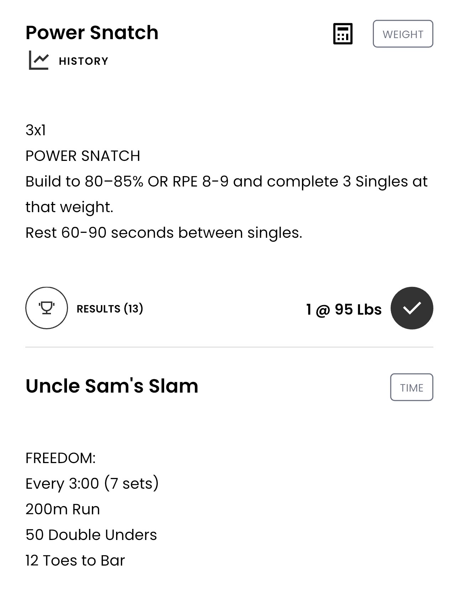Tap the 200m Run line
Screen dimensions: 459x593
[63, 509]
